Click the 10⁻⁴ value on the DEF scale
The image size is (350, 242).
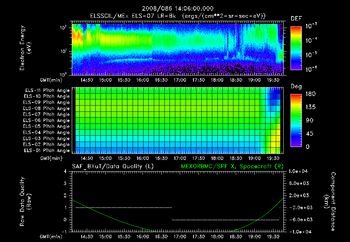coord(311,40)
